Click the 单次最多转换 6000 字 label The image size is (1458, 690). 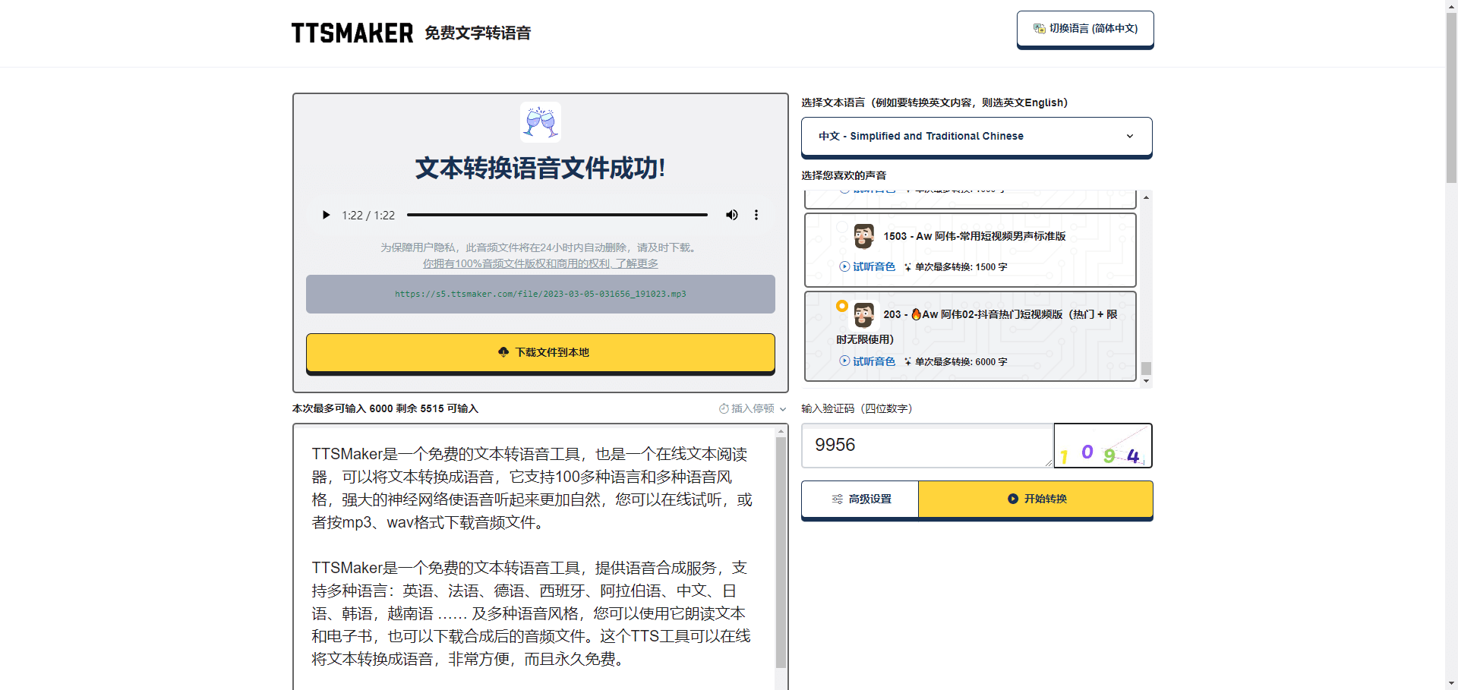[961, 362]
